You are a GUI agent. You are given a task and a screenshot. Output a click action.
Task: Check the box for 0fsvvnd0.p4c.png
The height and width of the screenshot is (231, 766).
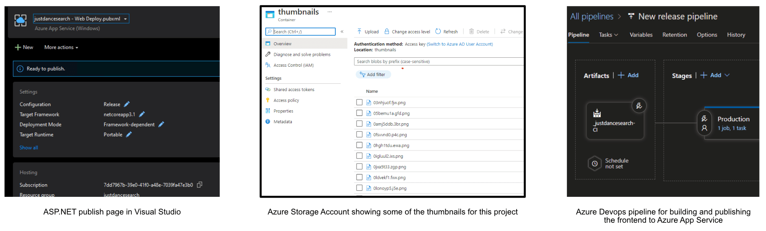click(359, 134)
